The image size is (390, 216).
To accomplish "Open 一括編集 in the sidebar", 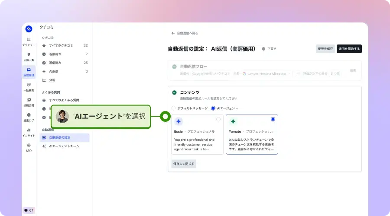I will coord(29,87).
